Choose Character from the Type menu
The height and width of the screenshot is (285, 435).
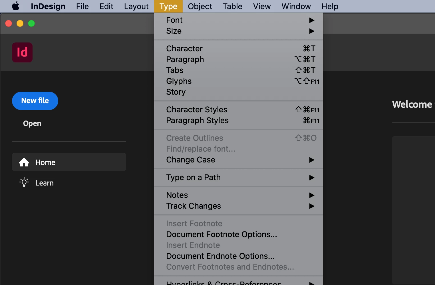pyautogui.click(x=239, y=49)
